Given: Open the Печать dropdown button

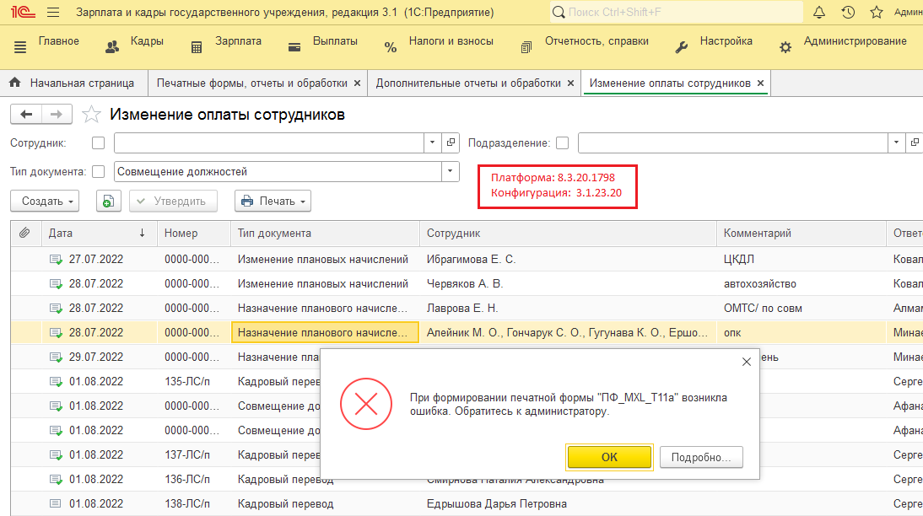Looking at the screenshot, I should click(x=273, y=202).
